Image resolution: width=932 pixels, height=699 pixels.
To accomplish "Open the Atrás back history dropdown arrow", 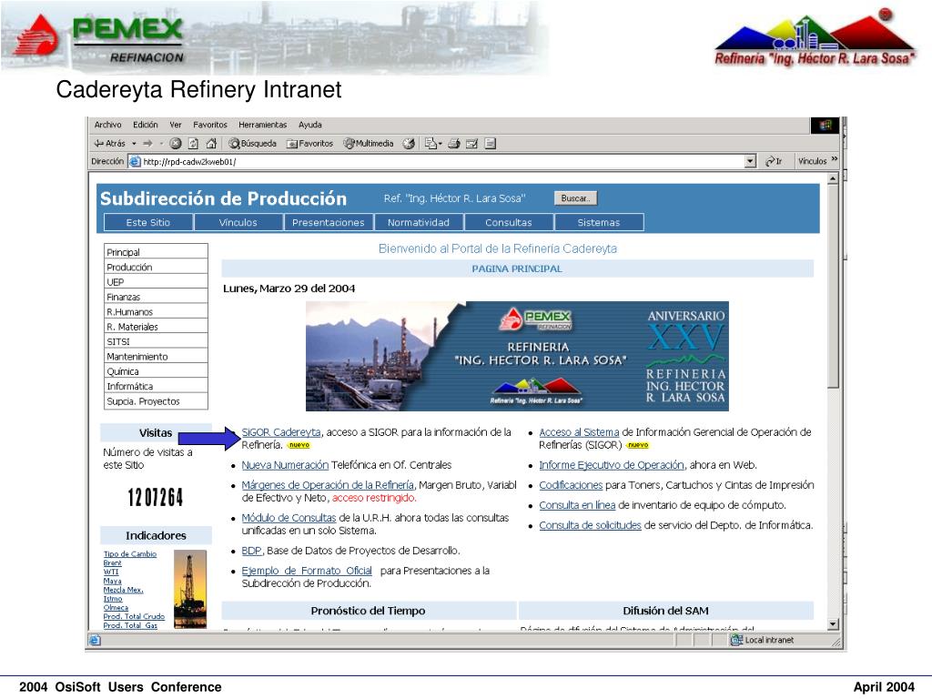I will tap(134, 143).
